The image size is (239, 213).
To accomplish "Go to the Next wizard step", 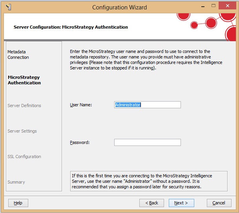I will 181,203.
